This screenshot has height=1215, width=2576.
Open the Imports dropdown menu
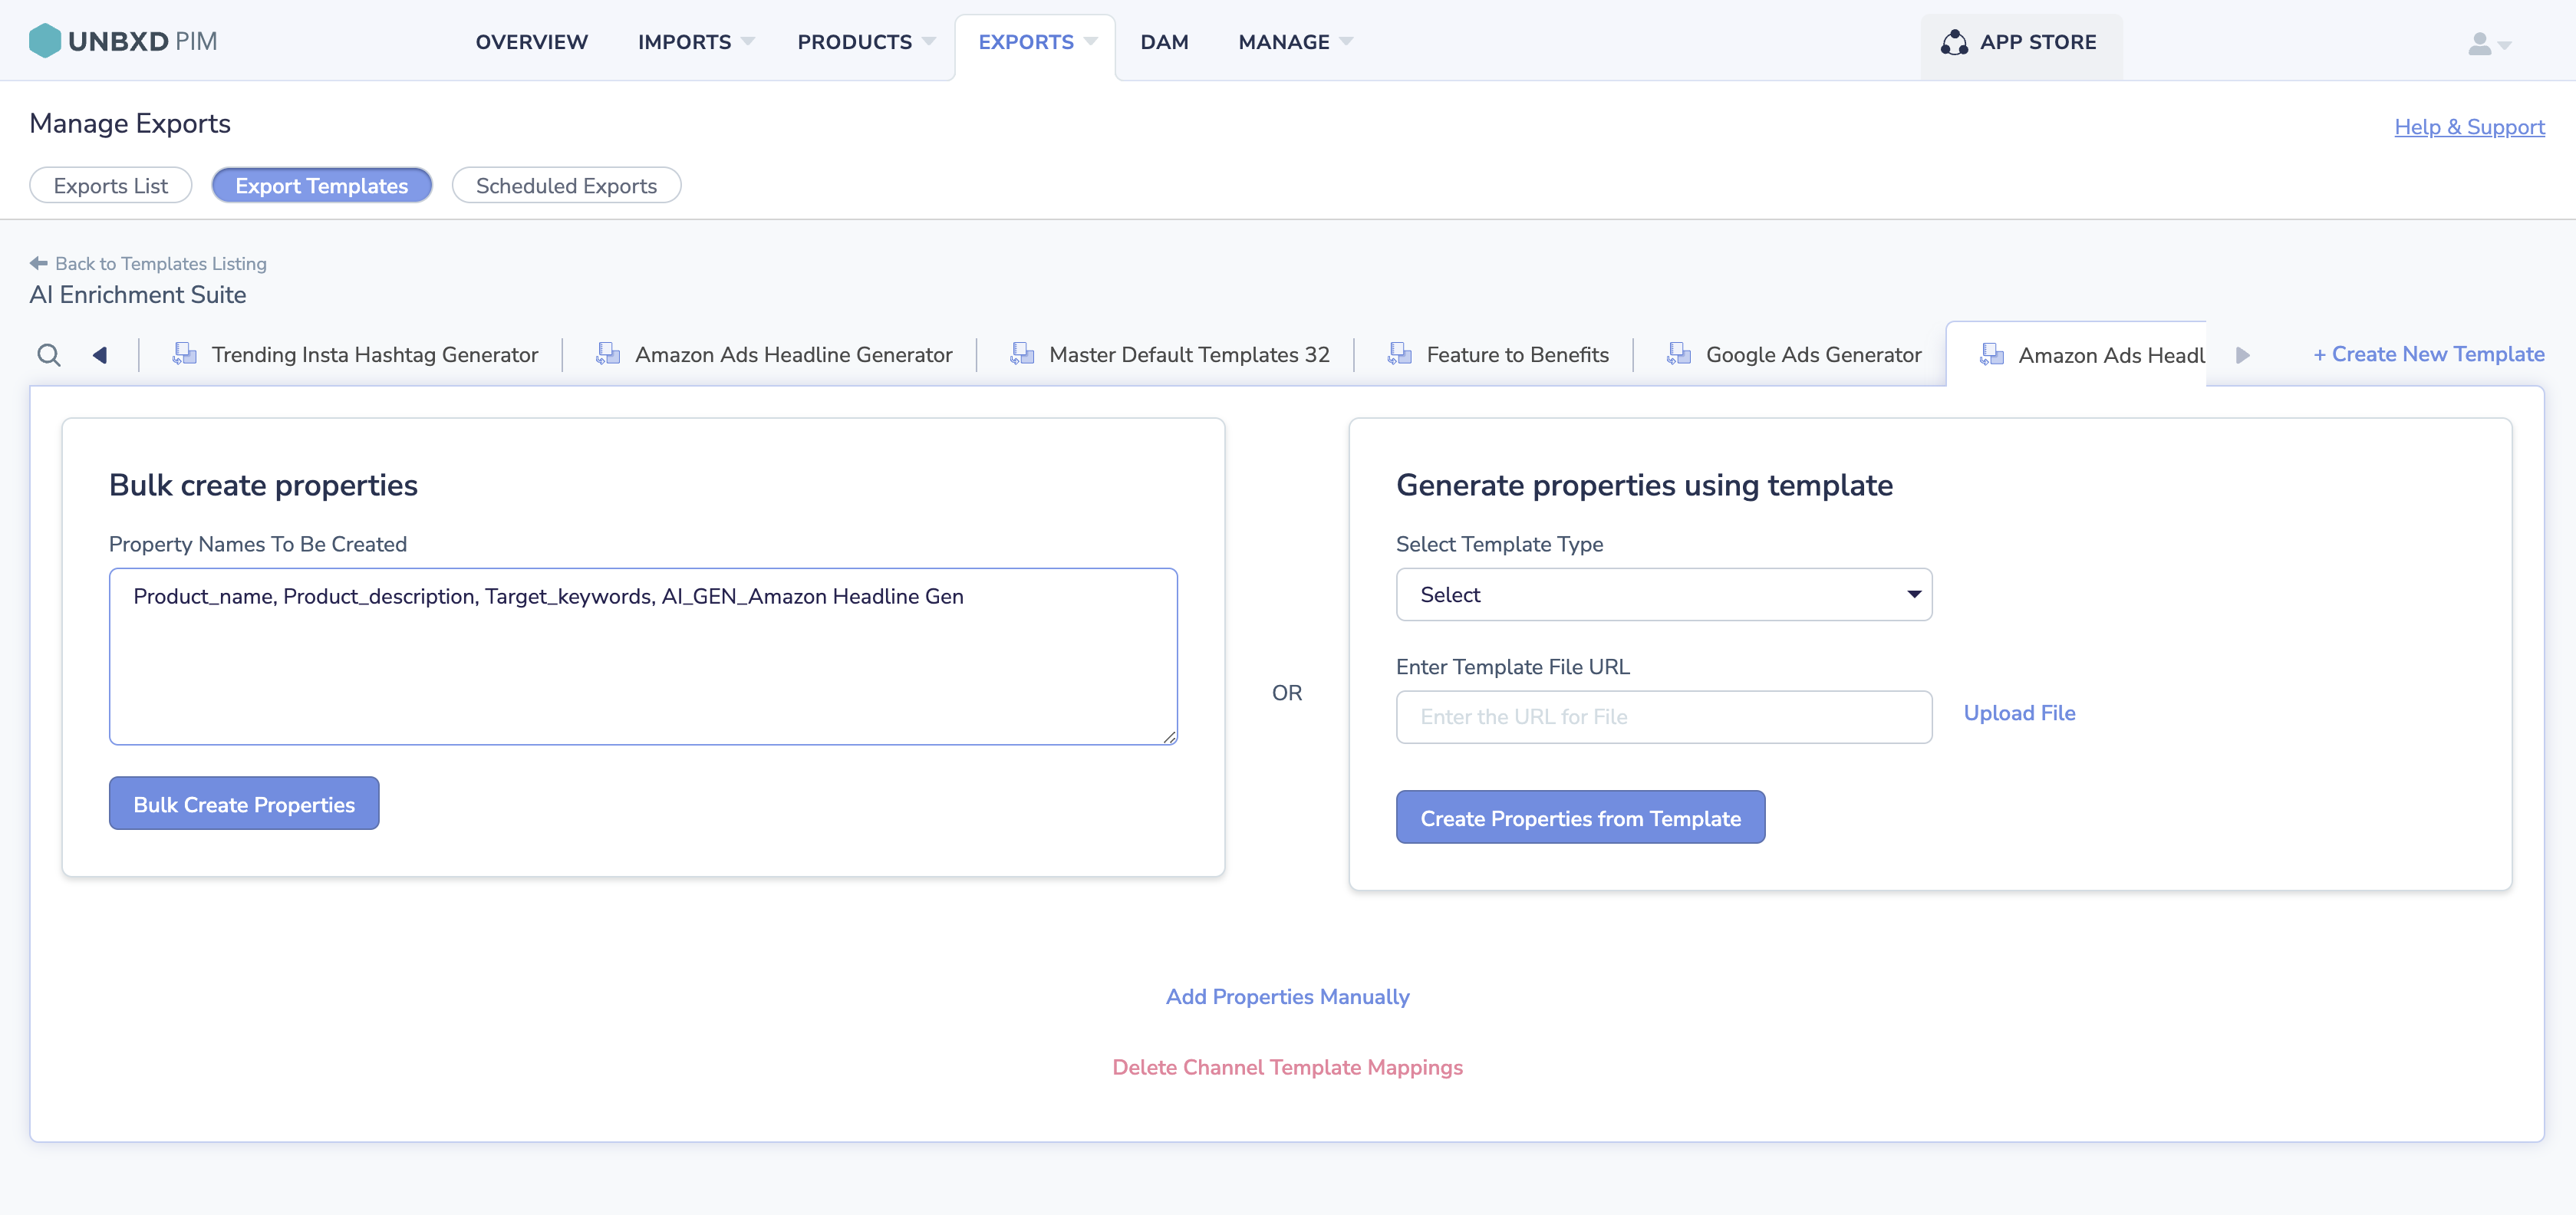click(696, 42)
